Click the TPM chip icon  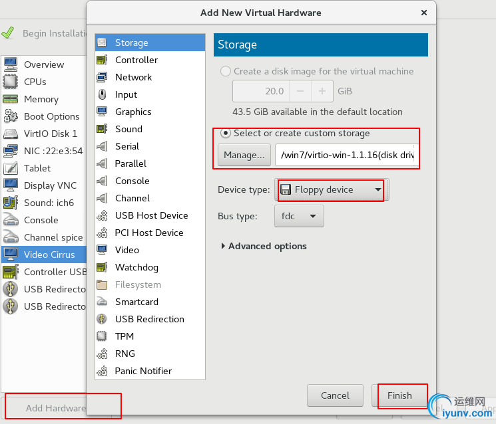point(102,336)
